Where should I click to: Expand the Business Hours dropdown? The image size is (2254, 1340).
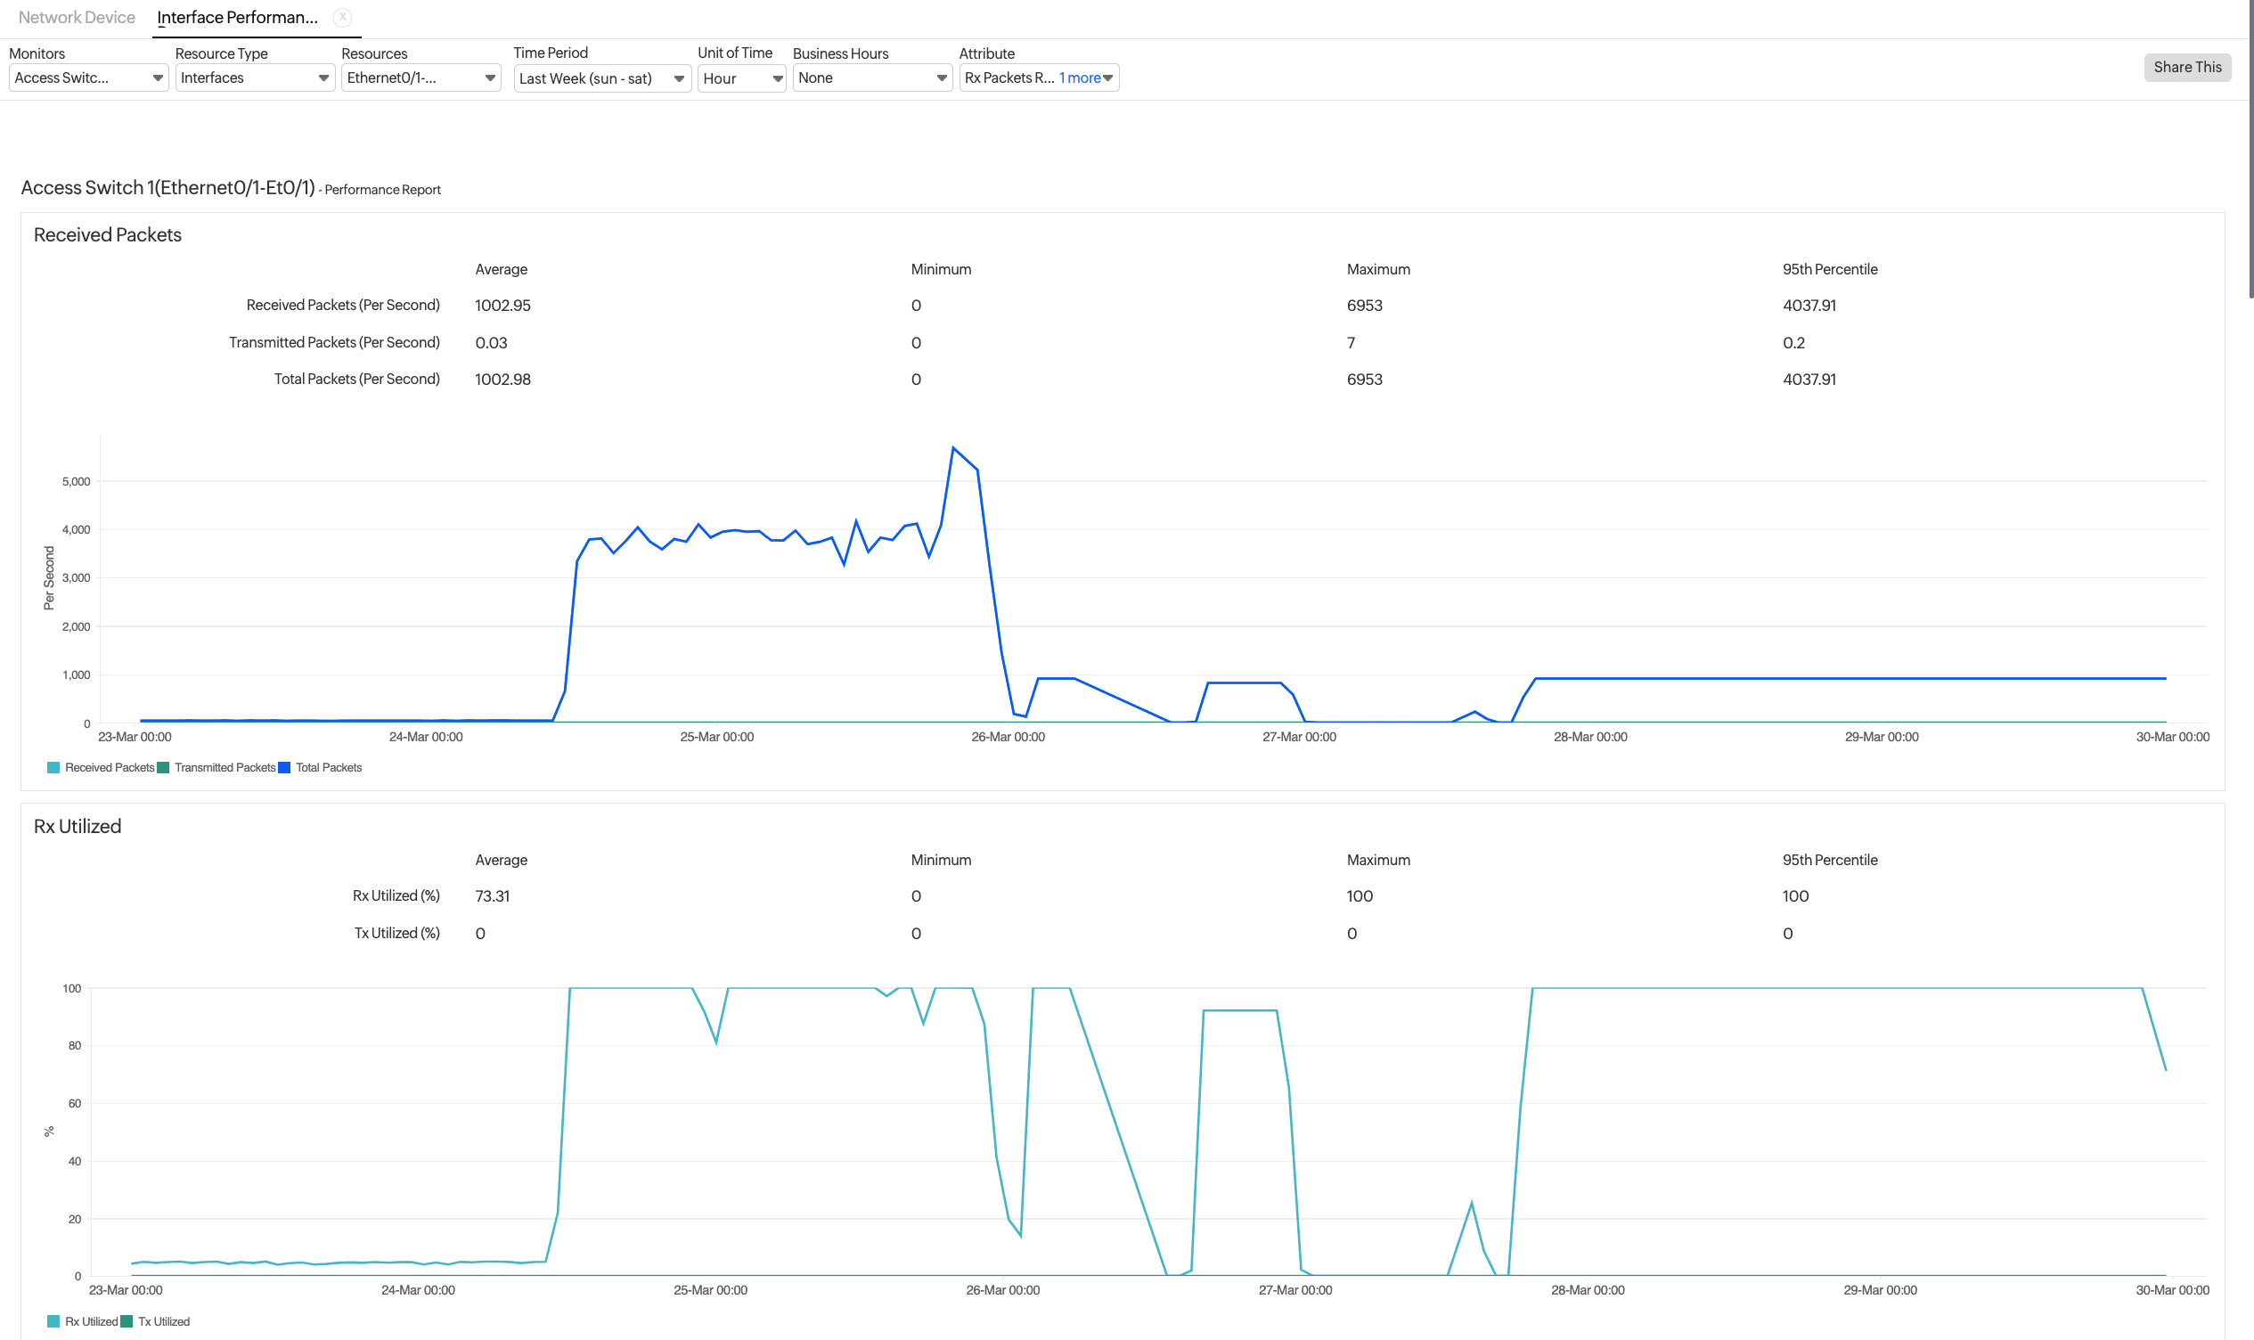[872, 78]
